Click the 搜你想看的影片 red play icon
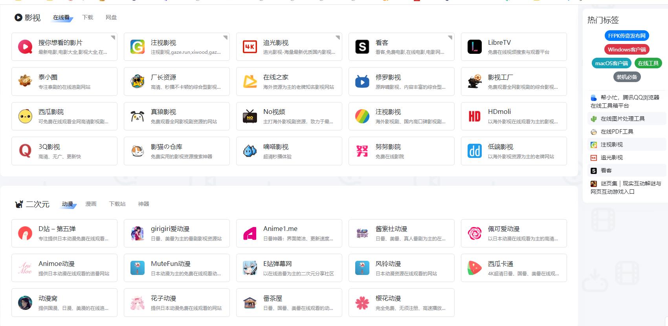 [25, 47]
